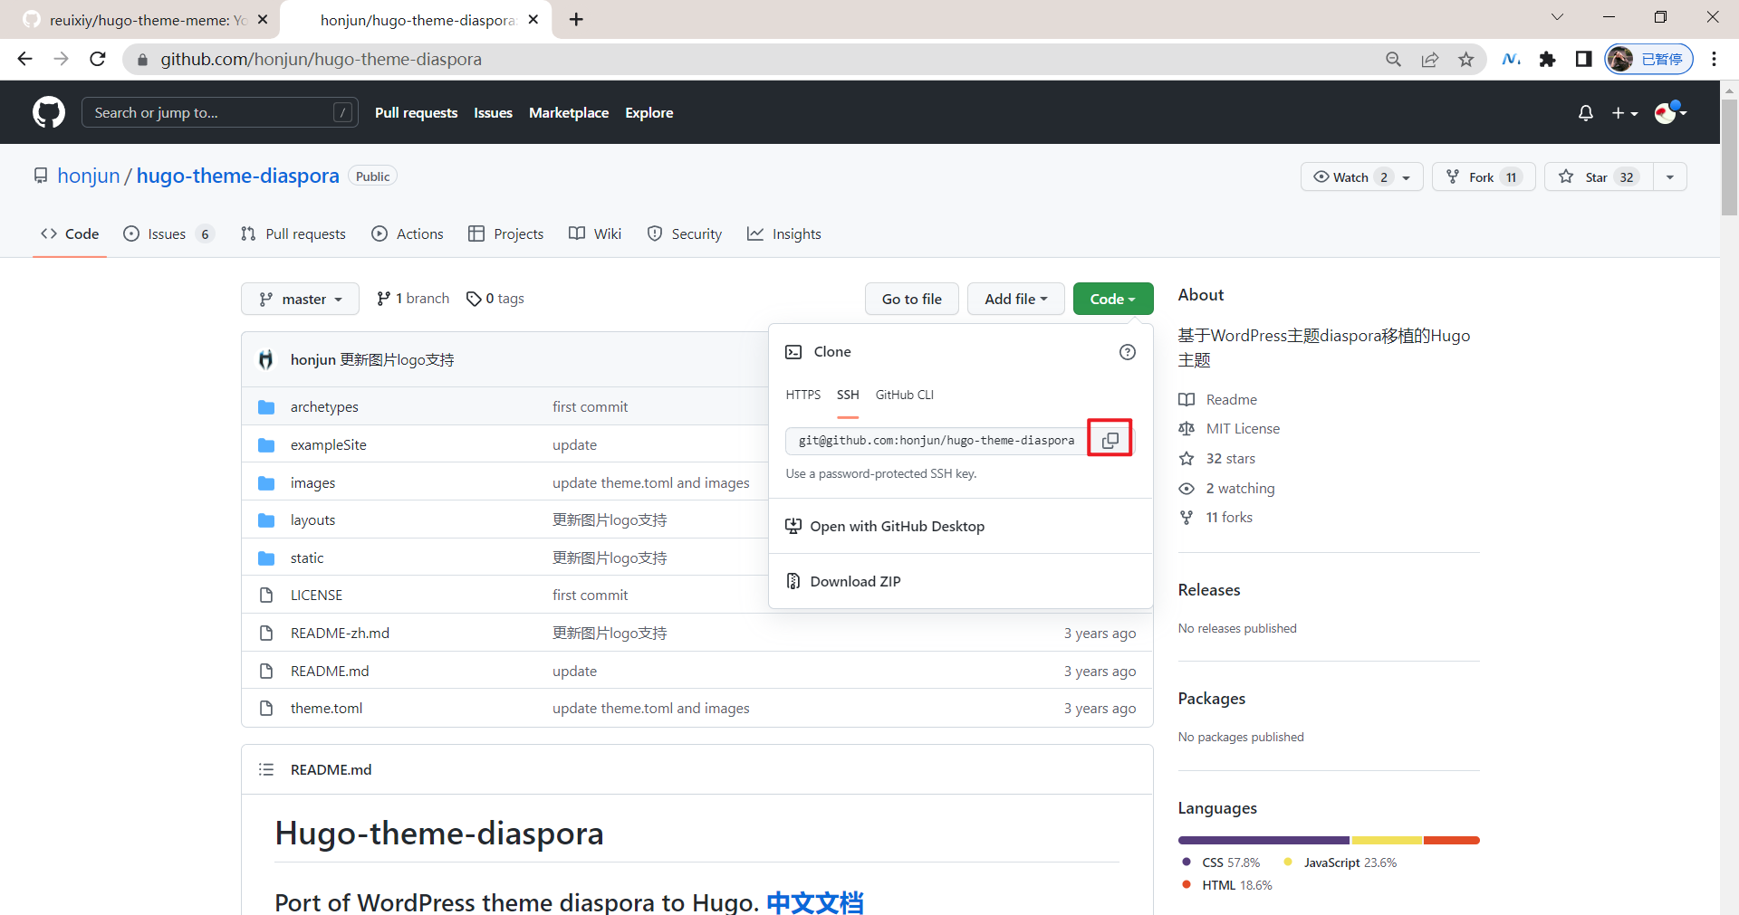Open the Actions repository tab
Screen dimensions: 1739x915
point(408,234)
